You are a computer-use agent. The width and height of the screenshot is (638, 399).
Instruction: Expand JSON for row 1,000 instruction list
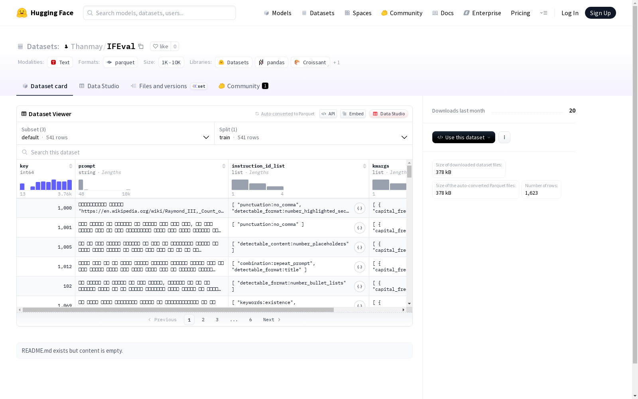tap(360, 208)
